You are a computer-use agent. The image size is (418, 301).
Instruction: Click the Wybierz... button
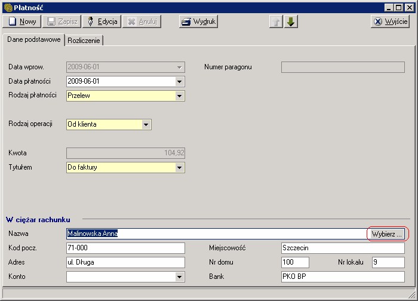387,234
